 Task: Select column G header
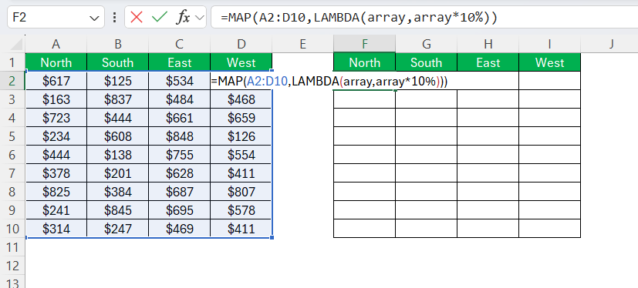427,44
